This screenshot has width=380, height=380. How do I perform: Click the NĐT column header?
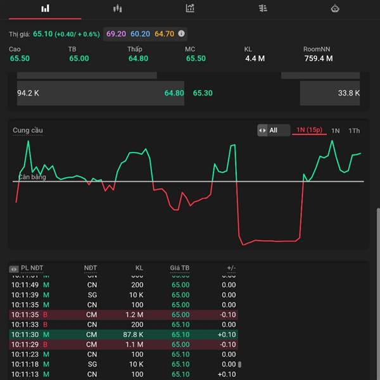[x=91, y=268]
